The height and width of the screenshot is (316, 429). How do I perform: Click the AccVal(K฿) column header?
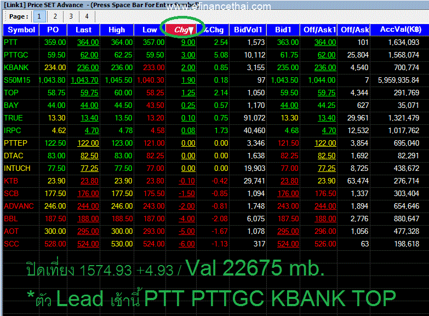click(x=401, y=30)
